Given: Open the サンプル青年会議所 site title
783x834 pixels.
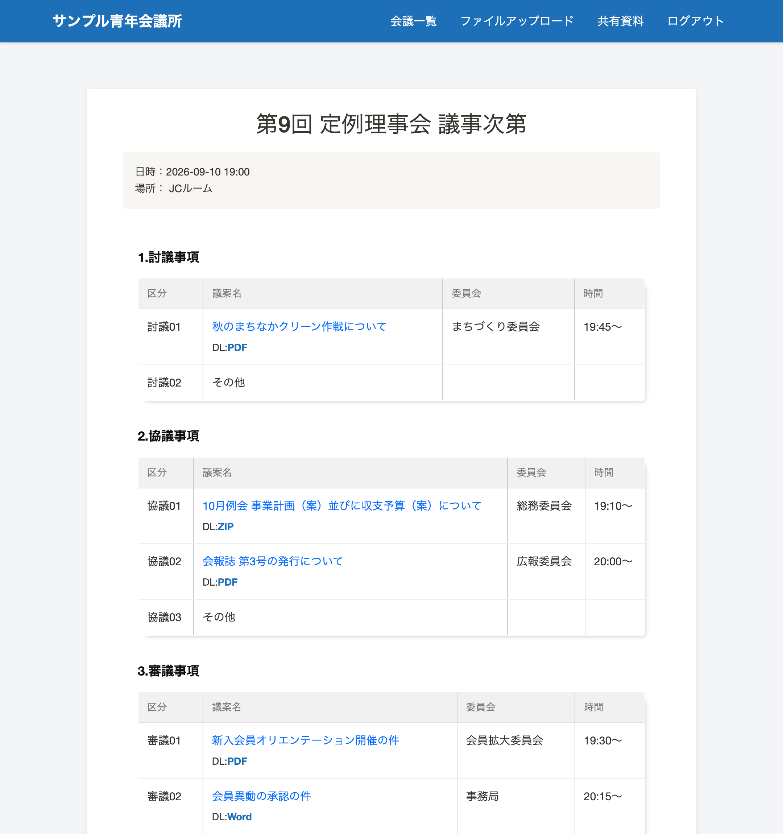Looking at the screenshot, I should tap(117, 21).
